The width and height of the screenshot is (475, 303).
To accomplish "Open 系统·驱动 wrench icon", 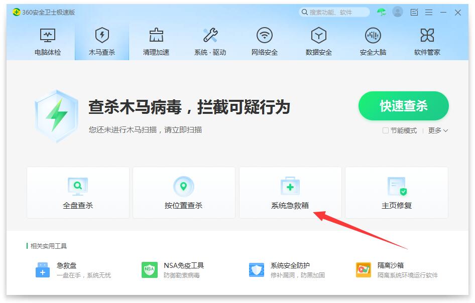I will tap(210, 35).
